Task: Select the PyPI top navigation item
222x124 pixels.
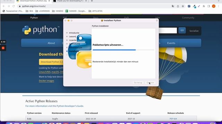Action: point(127,18)
